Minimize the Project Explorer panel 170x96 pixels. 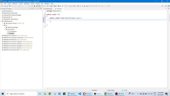click(39, 9)
